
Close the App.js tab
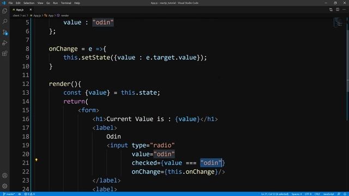click(31, 10)
